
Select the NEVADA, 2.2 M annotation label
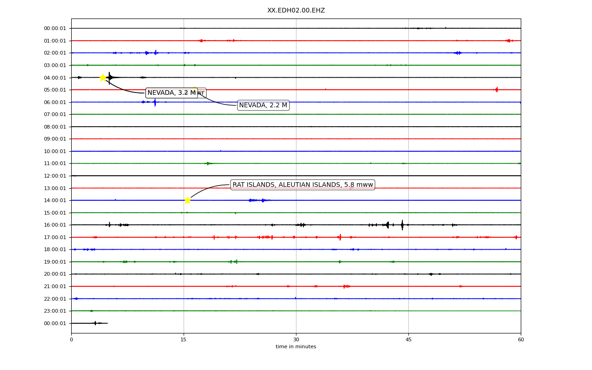click(x=263, y=105)
